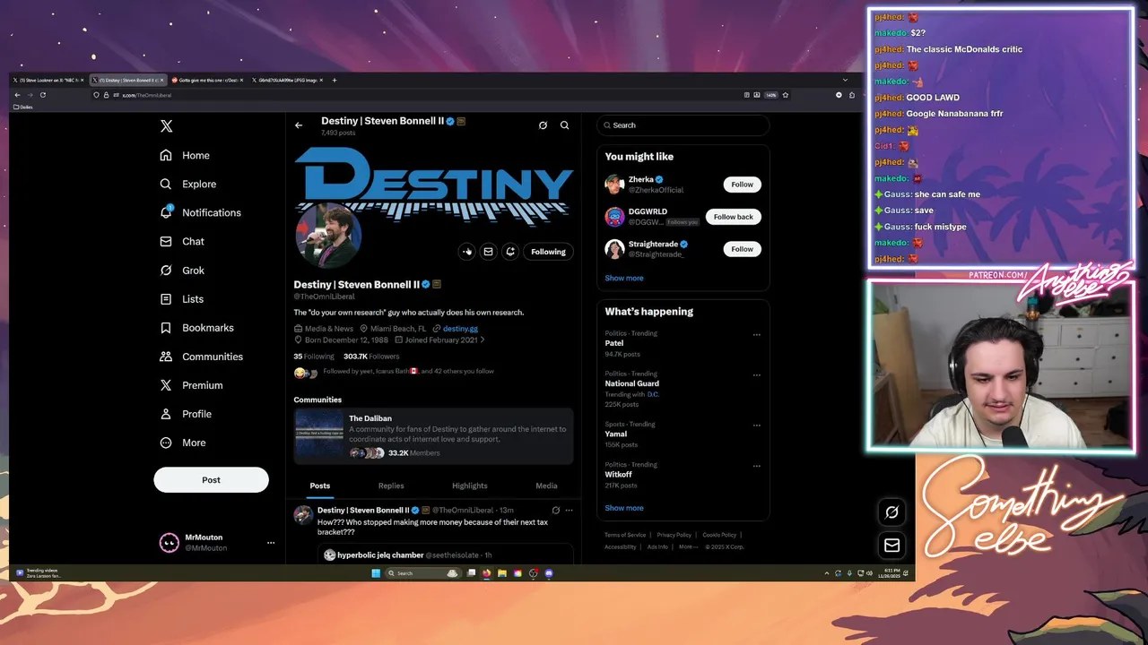Image resolution: width=1148 pixels, height=645 pixels.
Task: Open the more options button on profile
Action: (x=466, y=252)
